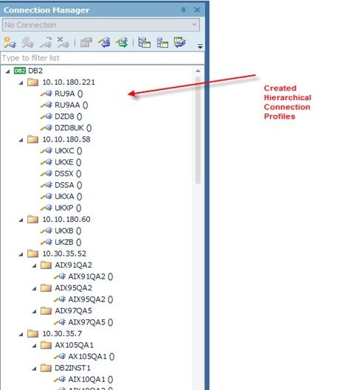Pin the Connection Manager panel

183,10
